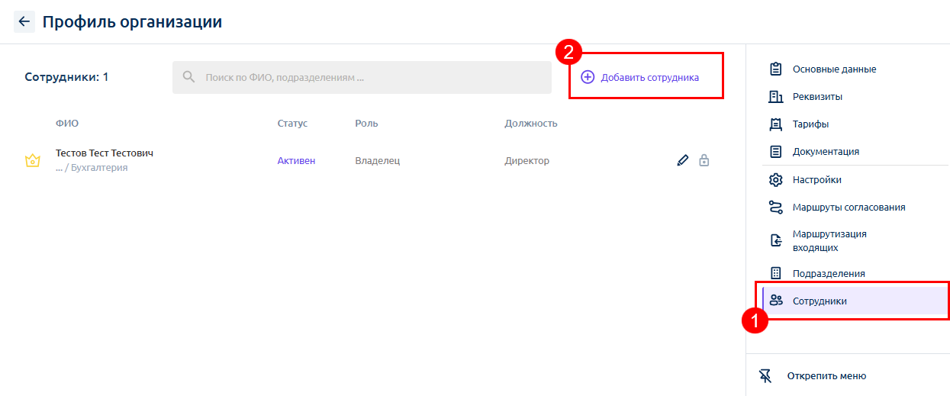Click the yellow crown owner icon

click(33, 161)
